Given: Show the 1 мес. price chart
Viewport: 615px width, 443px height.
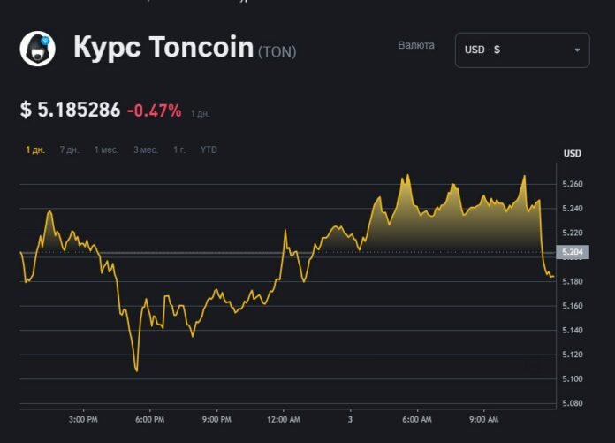Looking at the screenshot, I should point(106,149).
